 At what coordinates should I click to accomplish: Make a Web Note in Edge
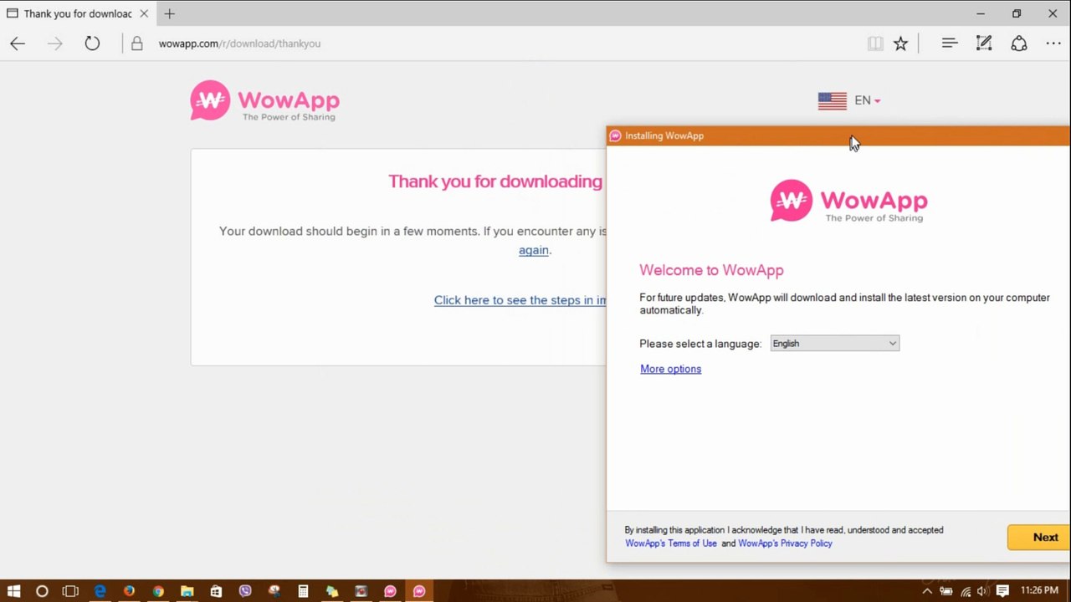click(984, 43)
